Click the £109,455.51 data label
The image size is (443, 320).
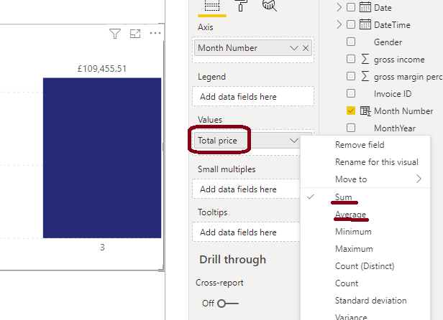tap(101, 69)
